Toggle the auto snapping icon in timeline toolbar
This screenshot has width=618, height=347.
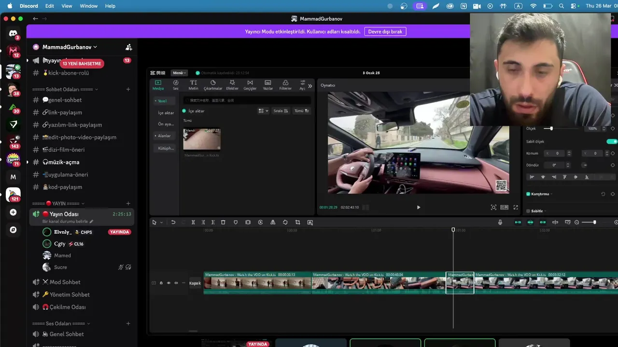point(530,222)
